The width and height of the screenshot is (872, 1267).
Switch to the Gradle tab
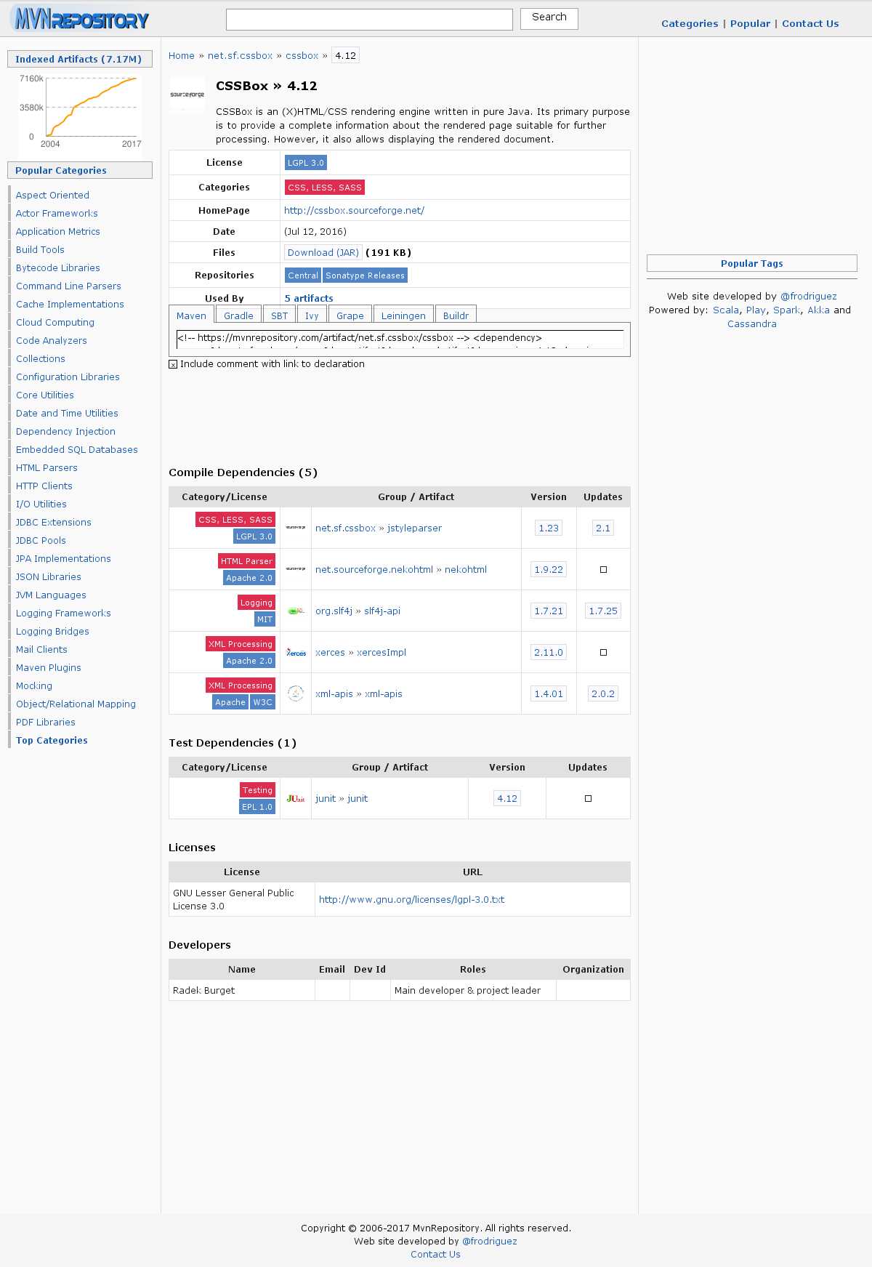point(238,315)
